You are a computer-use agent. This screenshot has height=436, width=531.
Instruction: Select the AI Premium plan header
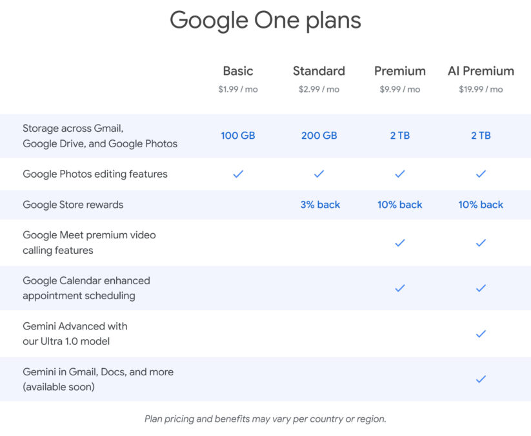point(481,71)
